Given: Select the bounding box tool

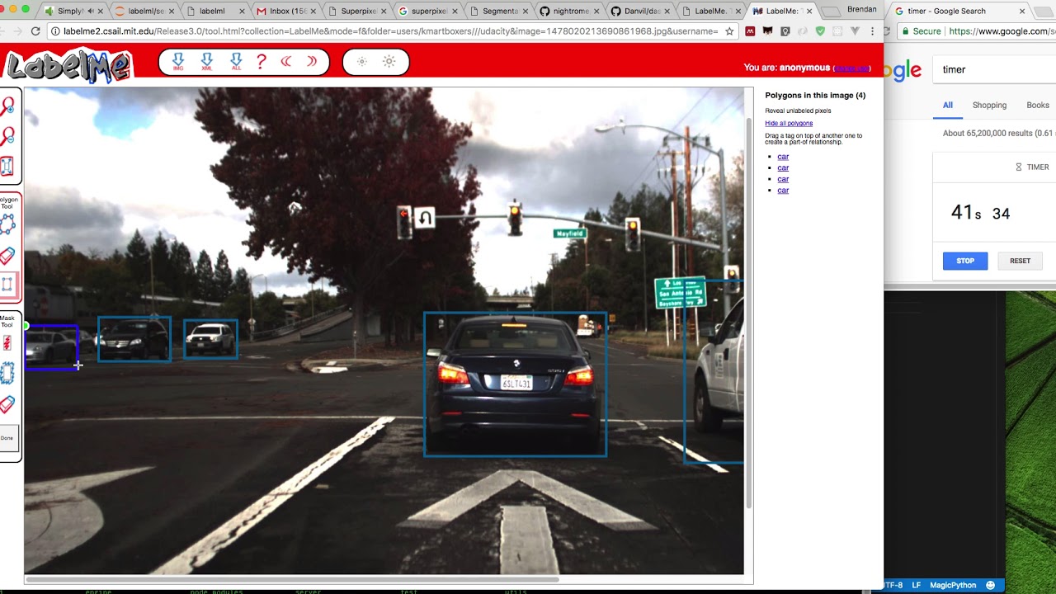Looking at the screenshot, I should click(x=7, y=285).
